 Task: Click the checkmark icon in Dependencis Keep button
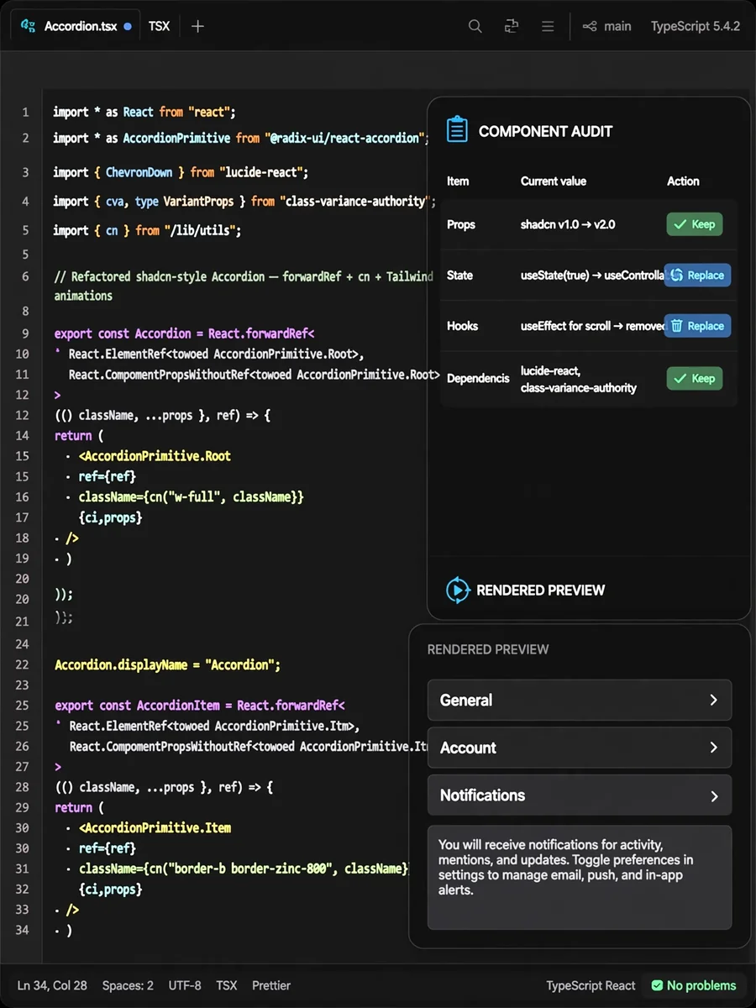pyautogui.click(x=681, y=378)
